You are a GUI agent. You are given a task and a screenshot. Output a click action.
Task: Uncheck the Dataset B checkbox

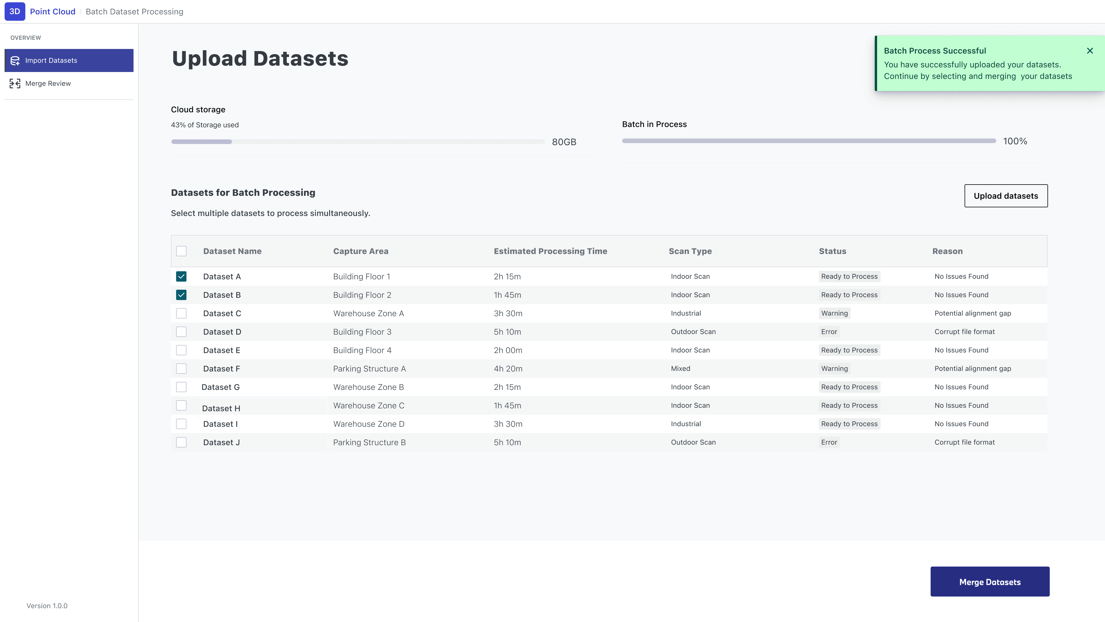click(x=181, y=295)
